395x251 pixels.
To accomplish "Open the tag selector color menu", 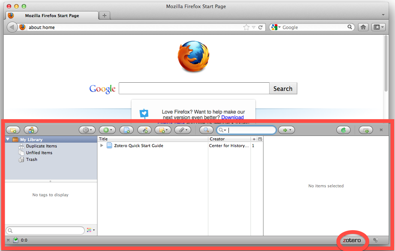I will [x=91, y=230].
